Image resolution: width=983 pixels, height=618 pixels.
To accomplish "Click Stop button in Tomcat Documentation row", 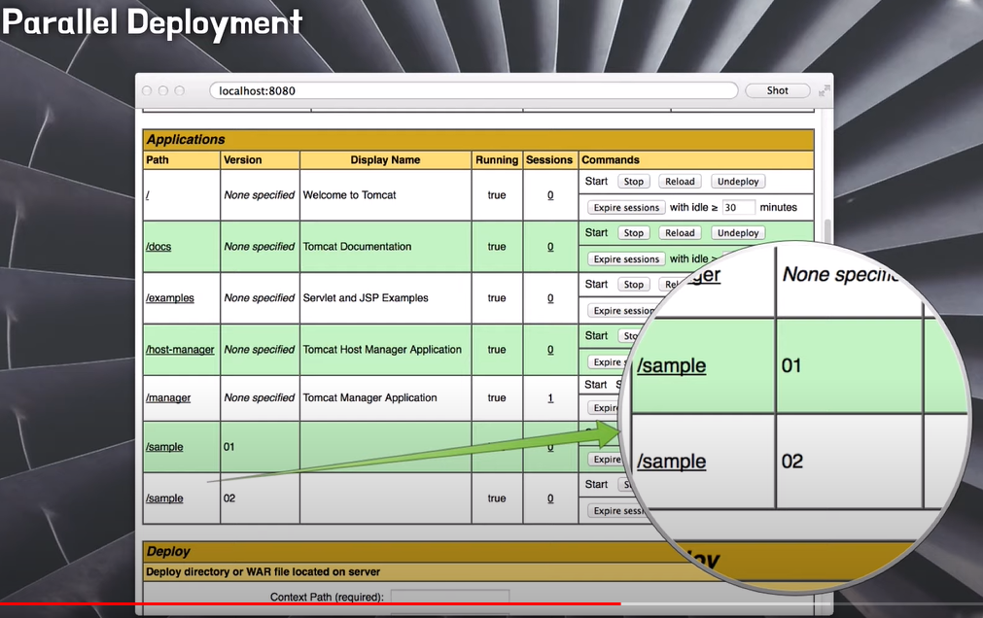I will (x=633, y=232).
